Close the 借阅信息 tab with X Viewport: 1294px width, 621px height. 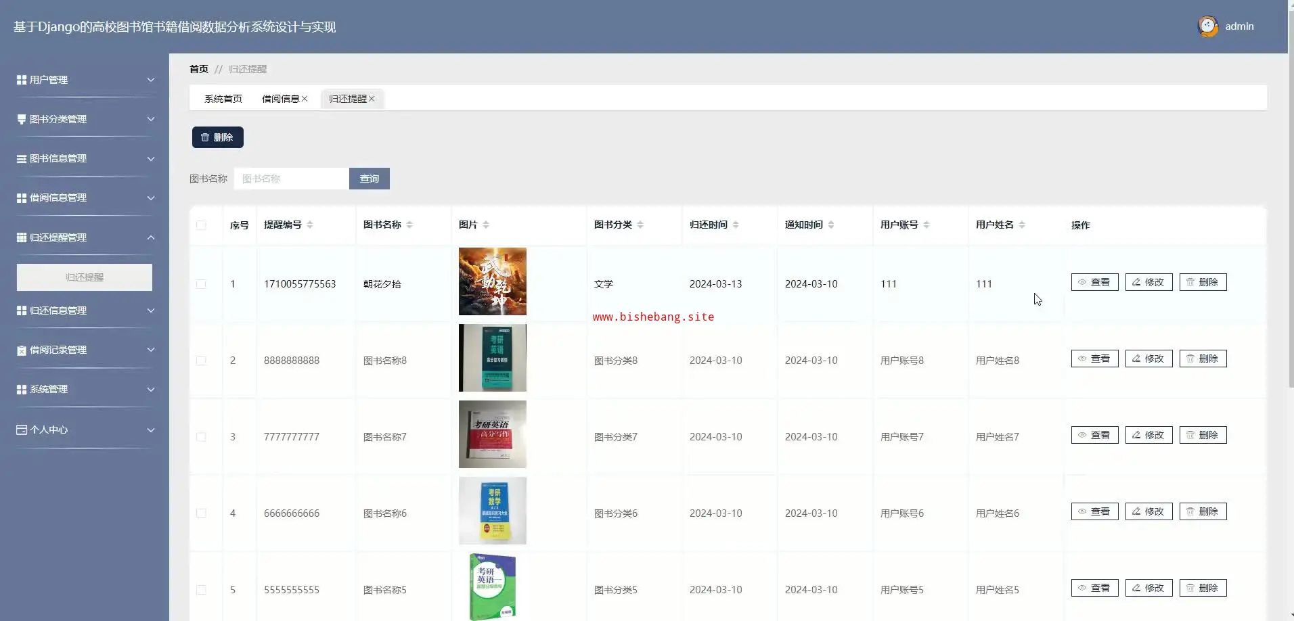click(305, 99)
